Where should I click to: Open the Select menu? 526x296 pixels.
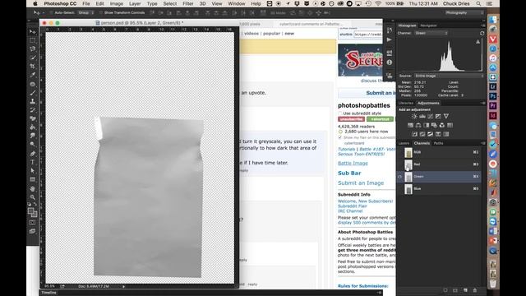tap(170, 3)
